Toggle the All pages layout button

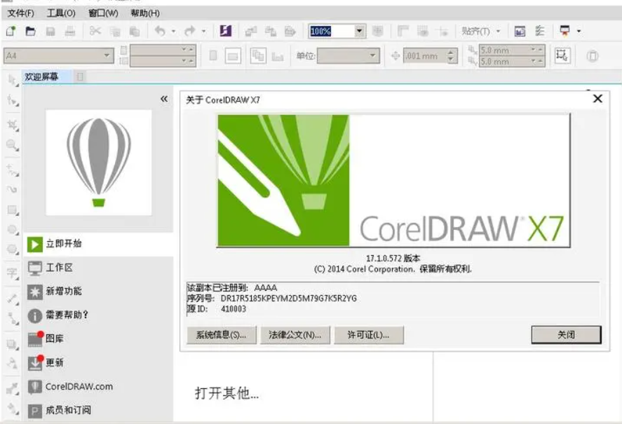[x=258, y=56]
